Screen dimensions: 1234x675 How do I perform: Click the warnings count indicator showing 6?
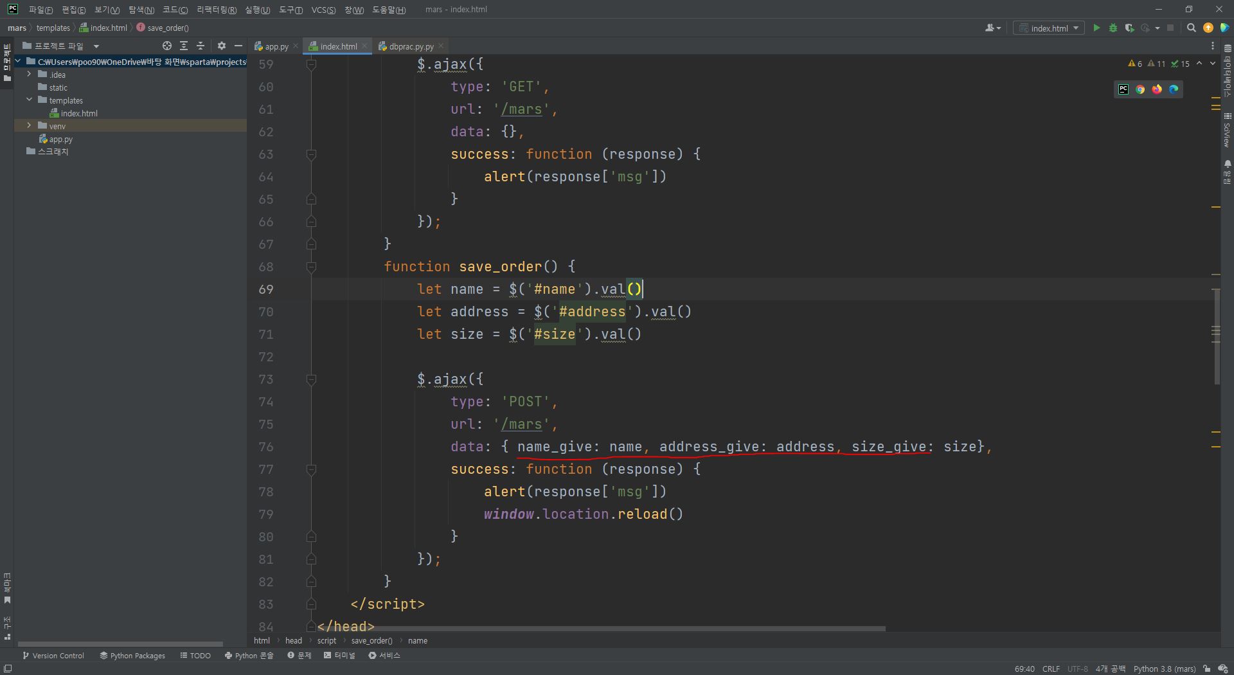point(1135,64)
